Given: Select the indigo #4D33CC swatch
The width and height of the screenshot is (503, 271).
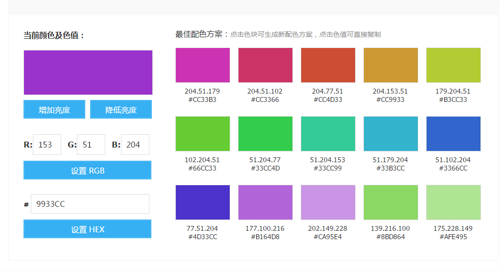Looking at the screenshot, I should tap(203, 202).
